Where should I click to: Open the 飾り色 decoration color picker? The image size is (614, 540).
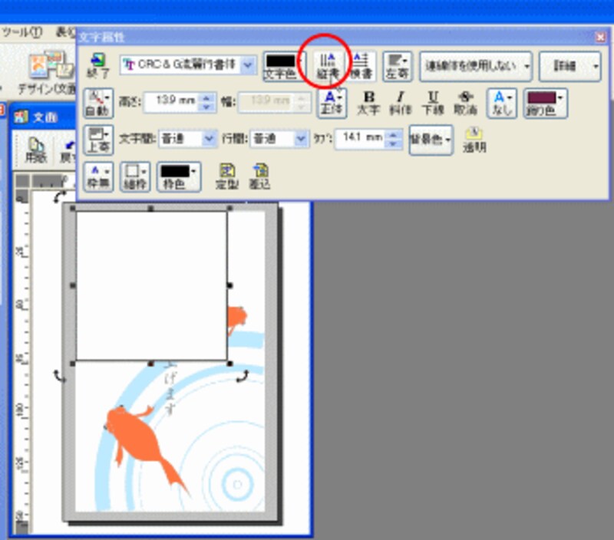pyautogui.click(x=546, y=104)
